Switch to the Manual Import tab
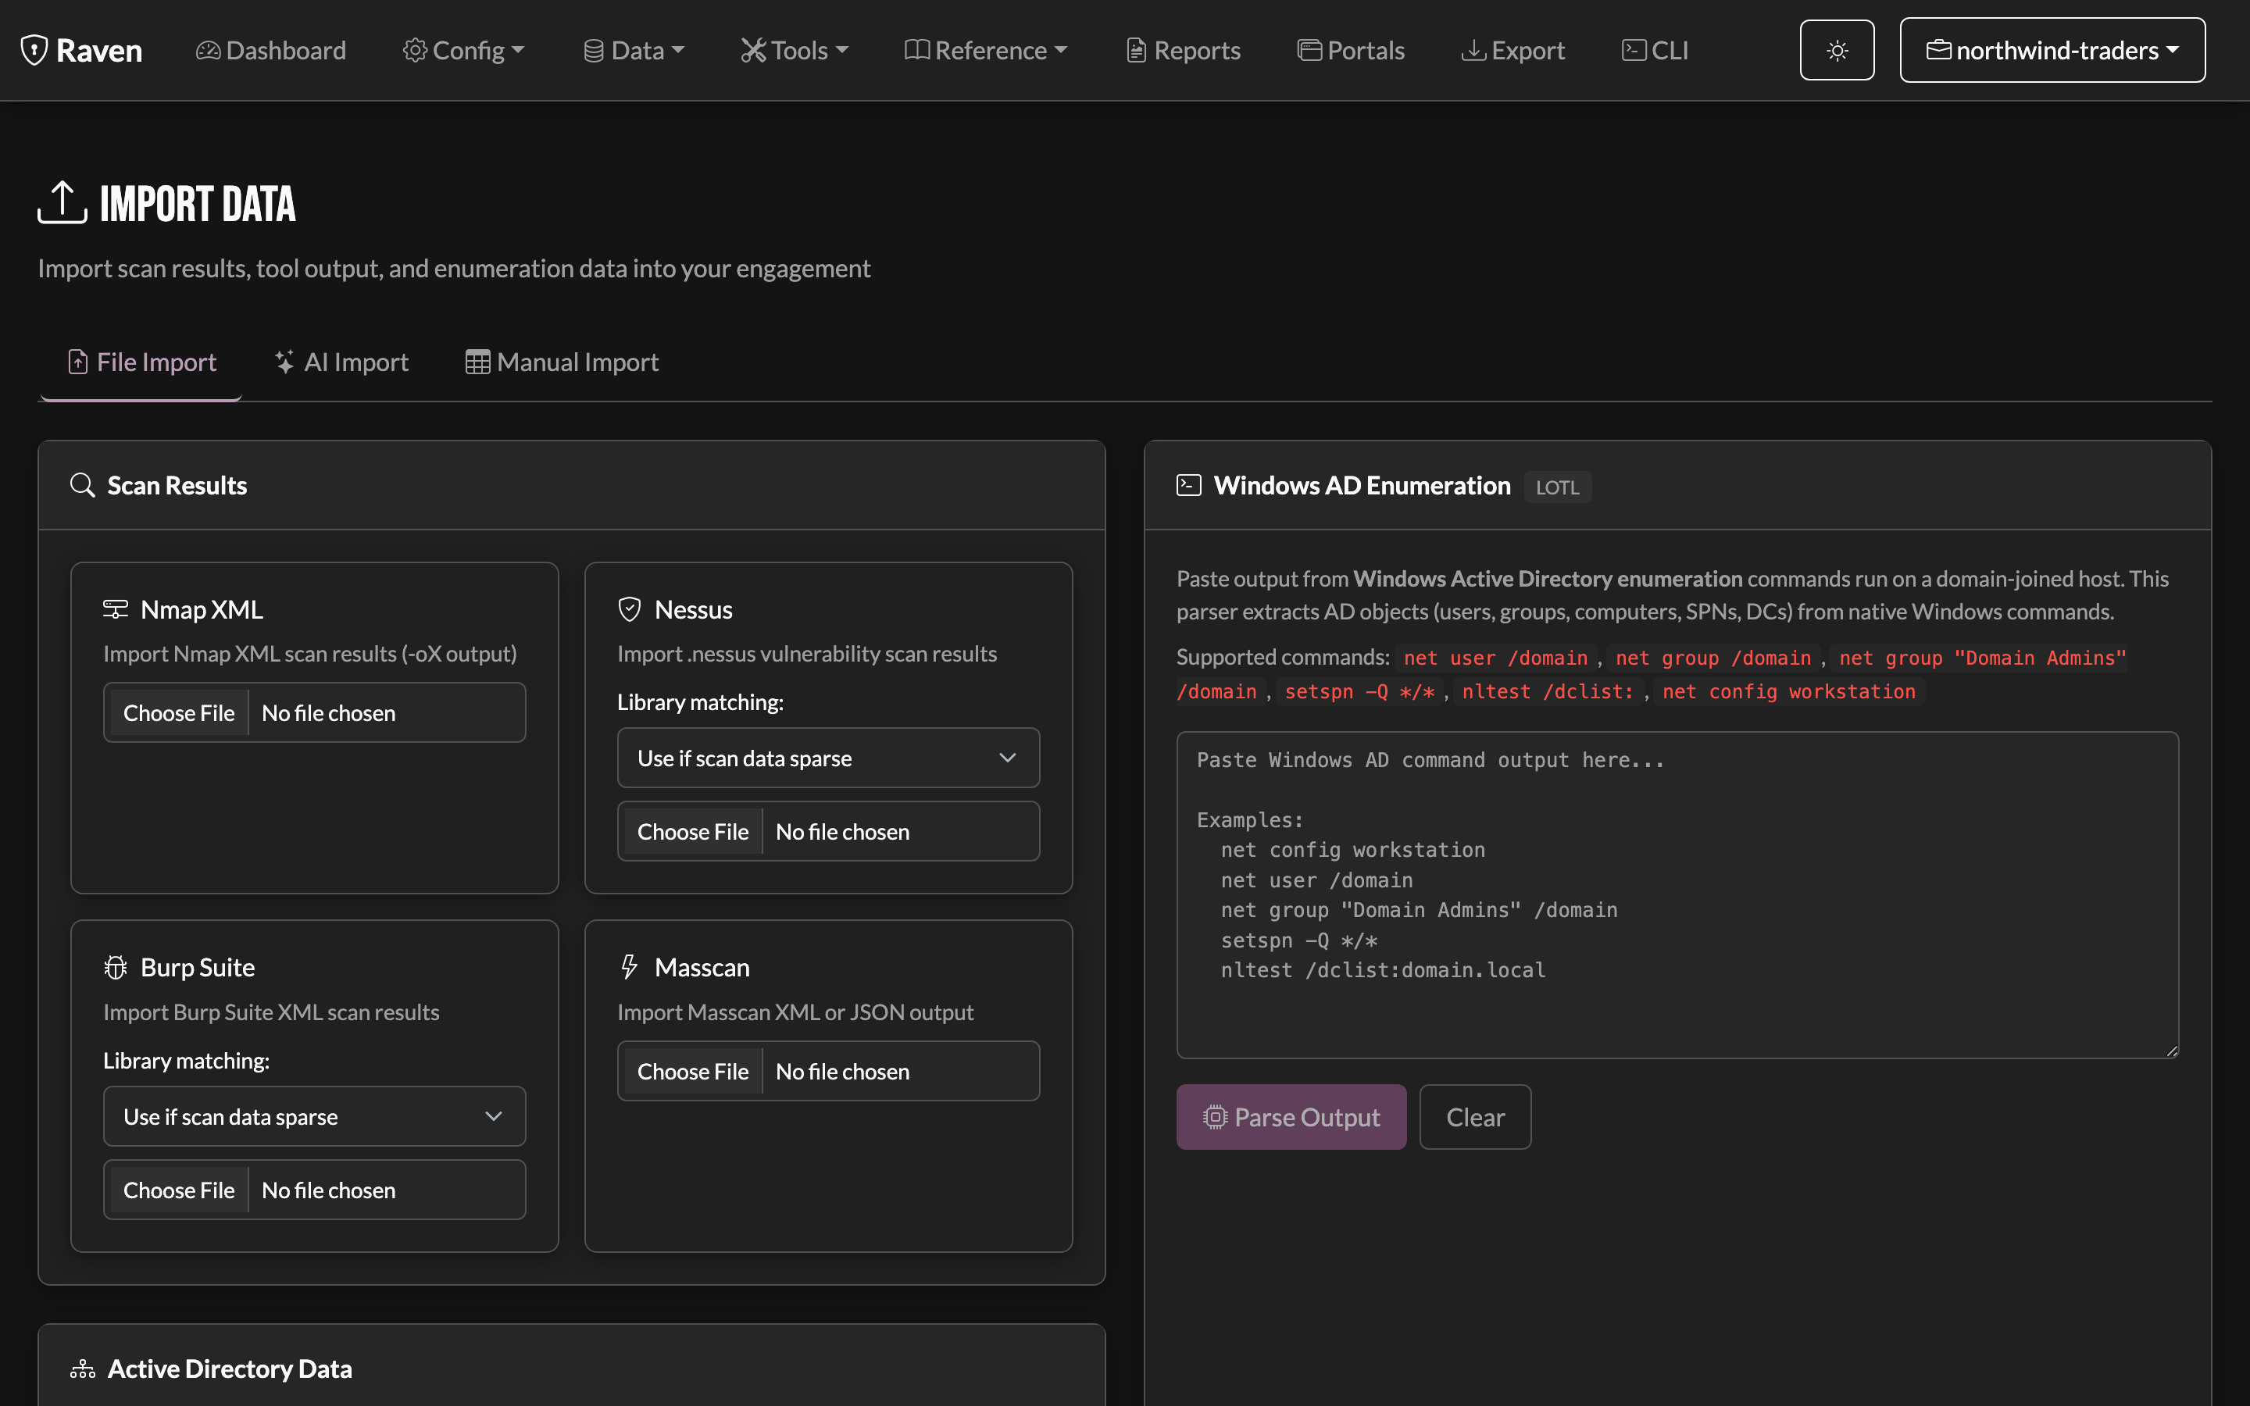The image size is (2250, 1406). click(562, 362)
